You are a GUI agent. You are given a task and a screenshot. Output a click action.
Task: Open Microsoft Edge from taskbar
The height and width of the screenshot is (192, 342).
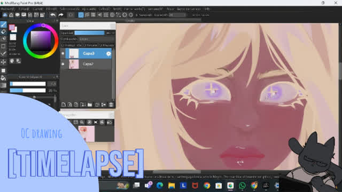pyautogui.click(x=160, y=186)
